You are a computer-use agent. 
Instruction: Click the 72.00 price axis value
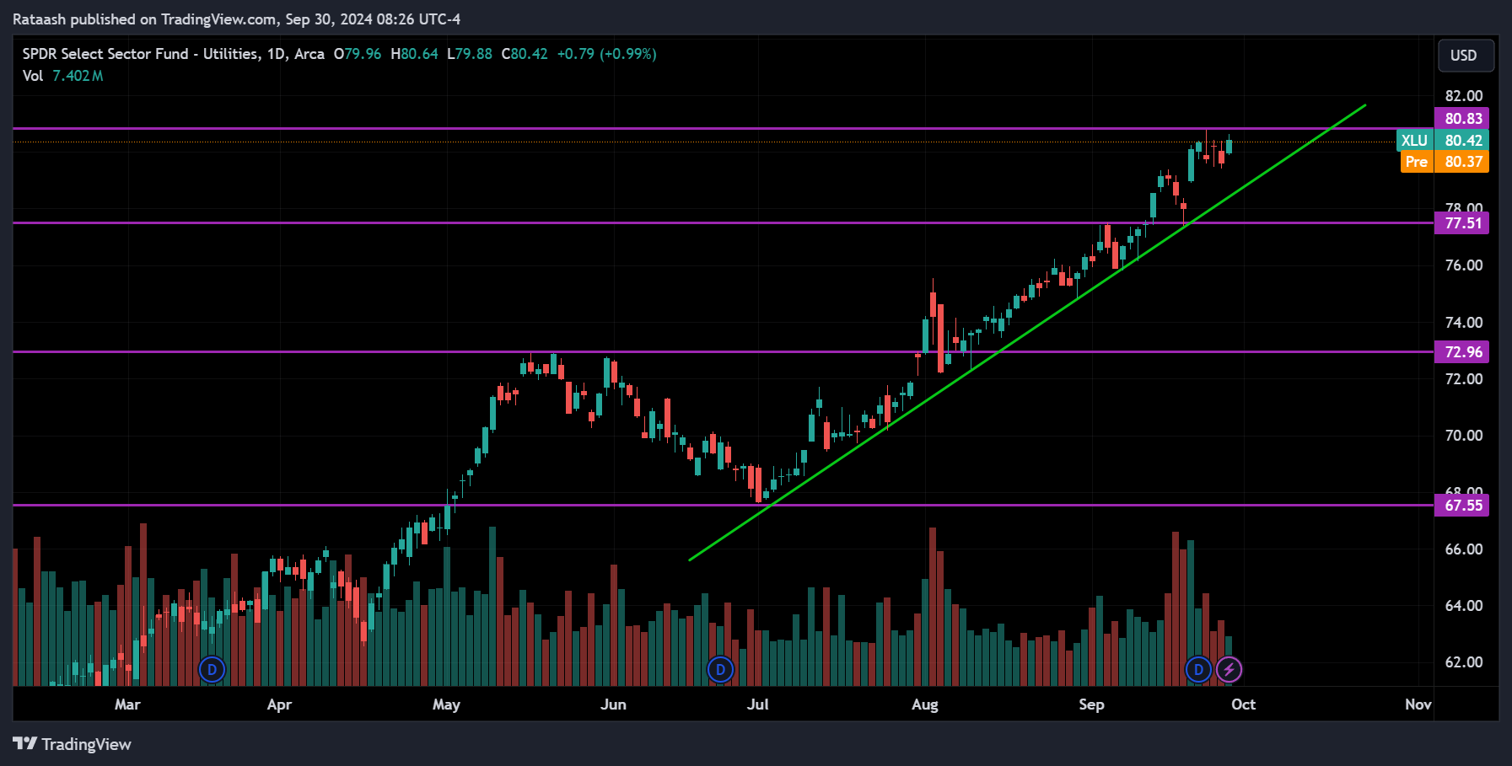point(1464,379)
